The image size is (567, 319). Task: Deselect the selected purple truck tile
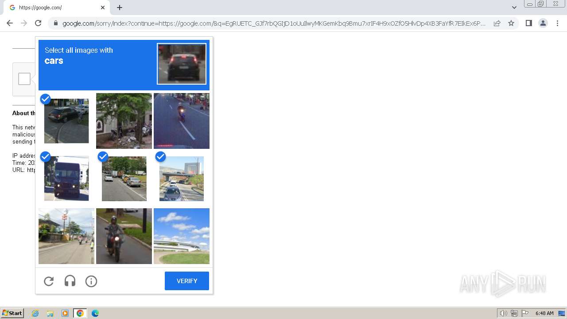(x=66, y=179)
